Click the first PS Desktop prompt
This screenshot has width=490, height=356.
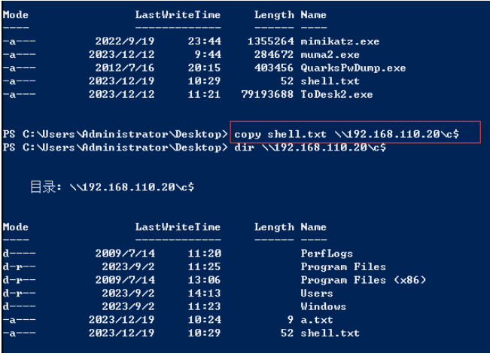click(x=115, y=134)
